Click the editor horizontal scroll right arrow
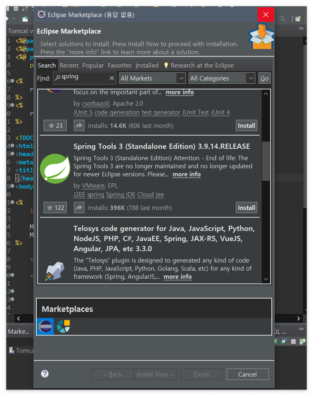Viewport: 313px width, 396px height. pyautogui.click(x=298, y=318)
